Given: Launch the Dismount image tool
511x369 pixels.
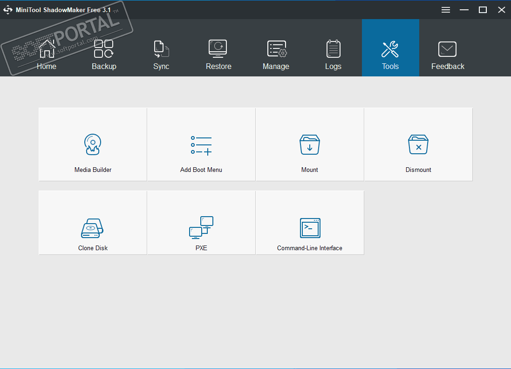Looking at the screenshot, I should (x=418, y=144).
